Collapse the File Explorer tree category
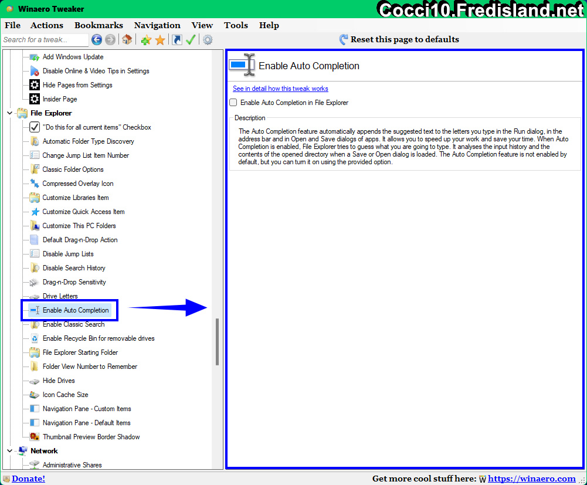The image size is (587, 485). click(10, 113)
